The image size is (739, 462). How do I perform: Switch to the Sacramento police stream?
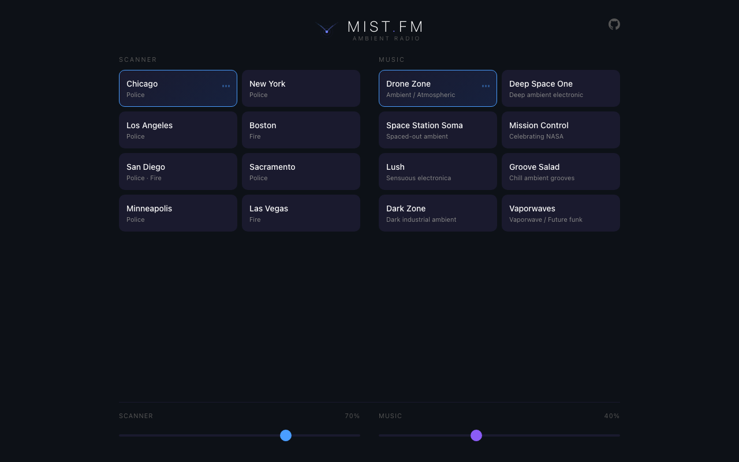(301, 172)
